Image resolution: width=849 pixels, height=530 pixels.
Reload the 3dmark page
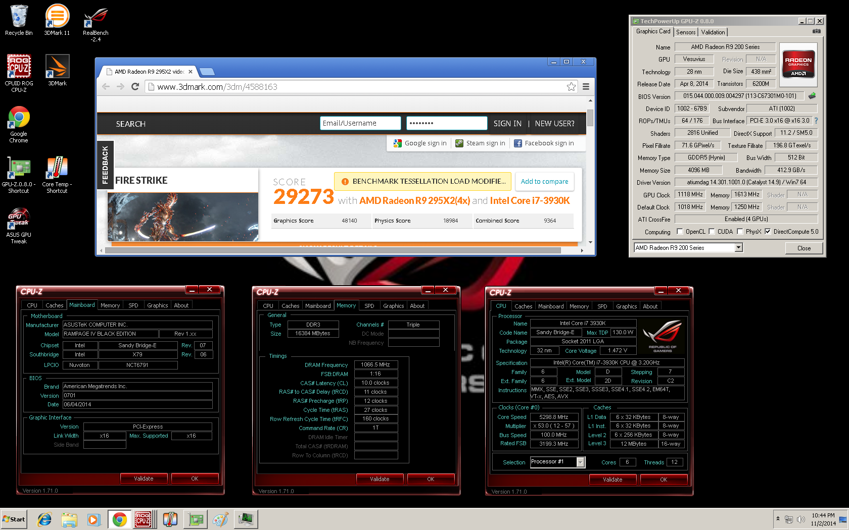click(x=135, y=87)
